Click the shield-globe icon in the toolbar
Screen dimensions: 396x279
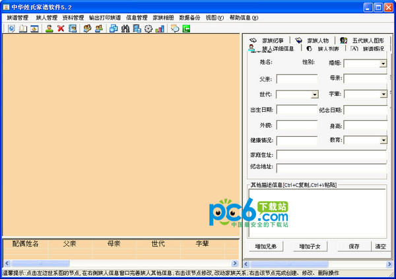(11, 28)
